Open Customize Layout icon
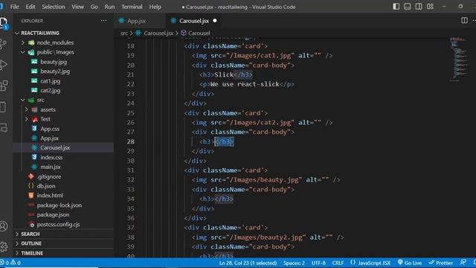 click(x=430, y=7)
